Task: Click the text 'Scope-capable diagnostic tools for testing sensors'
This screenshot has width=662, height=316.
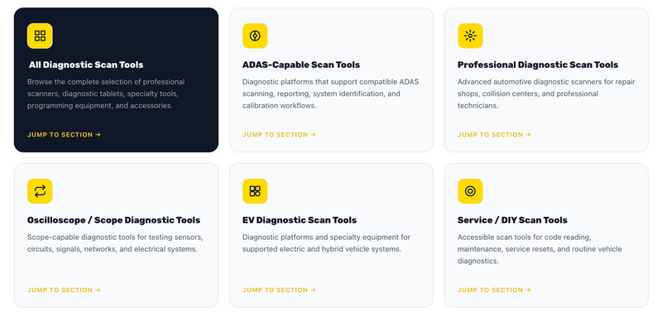Action: click(x=115, y=237)
